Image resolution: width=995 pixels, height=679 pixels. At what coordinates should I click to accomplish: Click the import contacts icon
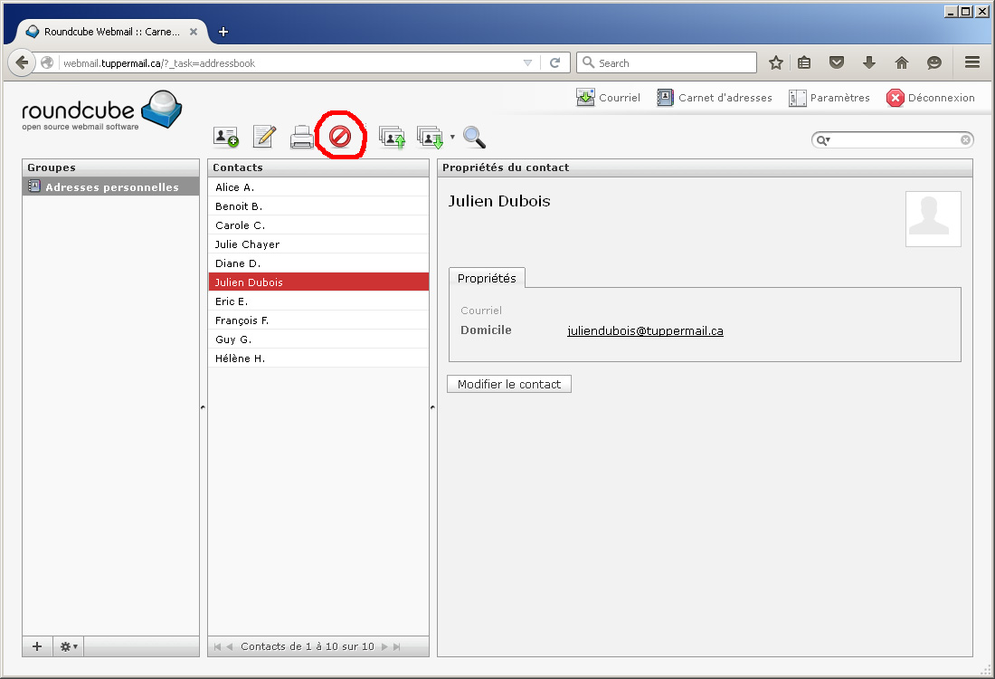(x=392, y=137)
